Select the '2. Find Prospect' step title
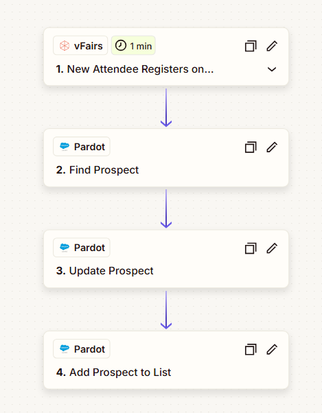Screen dimensions: 322x413 point(97,170)
